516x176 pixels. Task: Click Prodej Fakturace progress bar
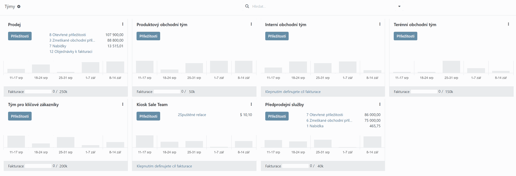38,92
